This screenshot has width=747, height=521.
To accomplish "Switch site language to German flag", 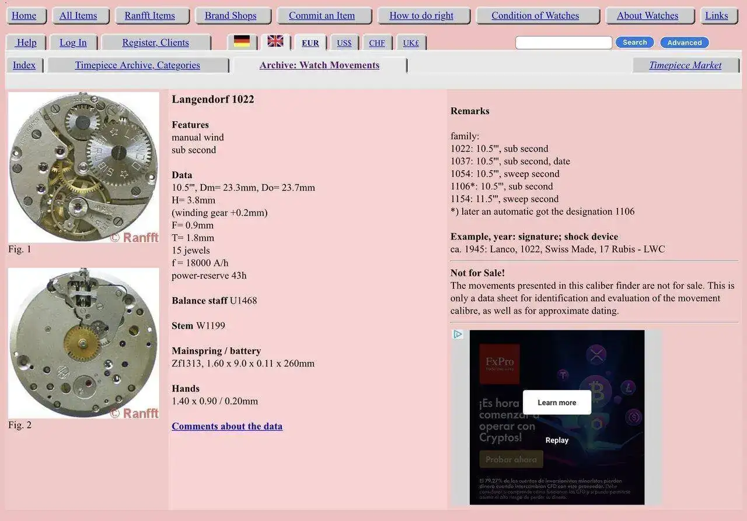I will coord(242,41).
